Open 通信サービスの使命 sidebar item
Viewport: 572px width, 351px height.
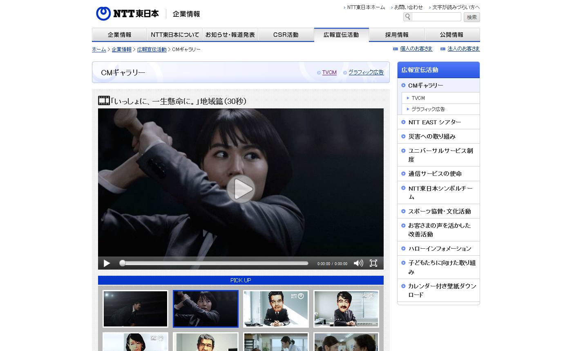click(x=438, y=173)
